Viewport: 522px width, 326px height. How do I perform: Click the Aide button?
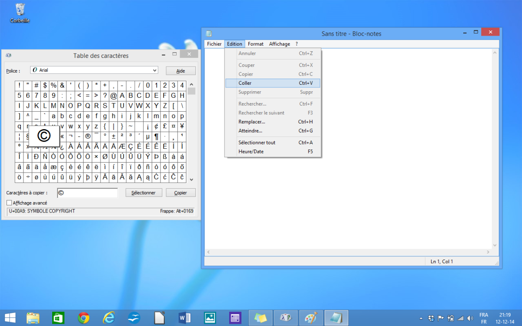181,71
